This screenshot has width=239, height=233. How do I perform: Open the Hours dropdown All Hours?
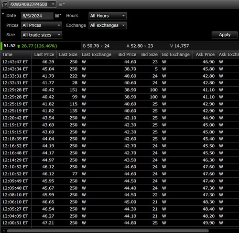[108, 16]
